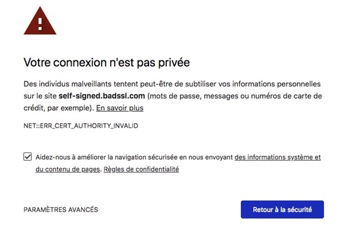Open the "Règles de confidentialité" link

[x=141, y=169]
